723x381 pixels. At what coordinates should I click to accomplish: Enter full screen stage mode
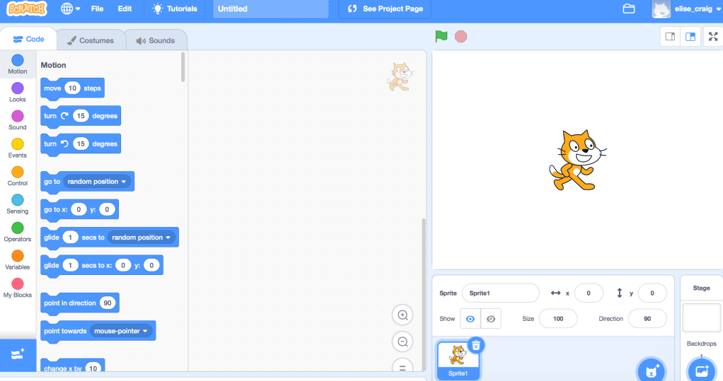tap(712, 37)
